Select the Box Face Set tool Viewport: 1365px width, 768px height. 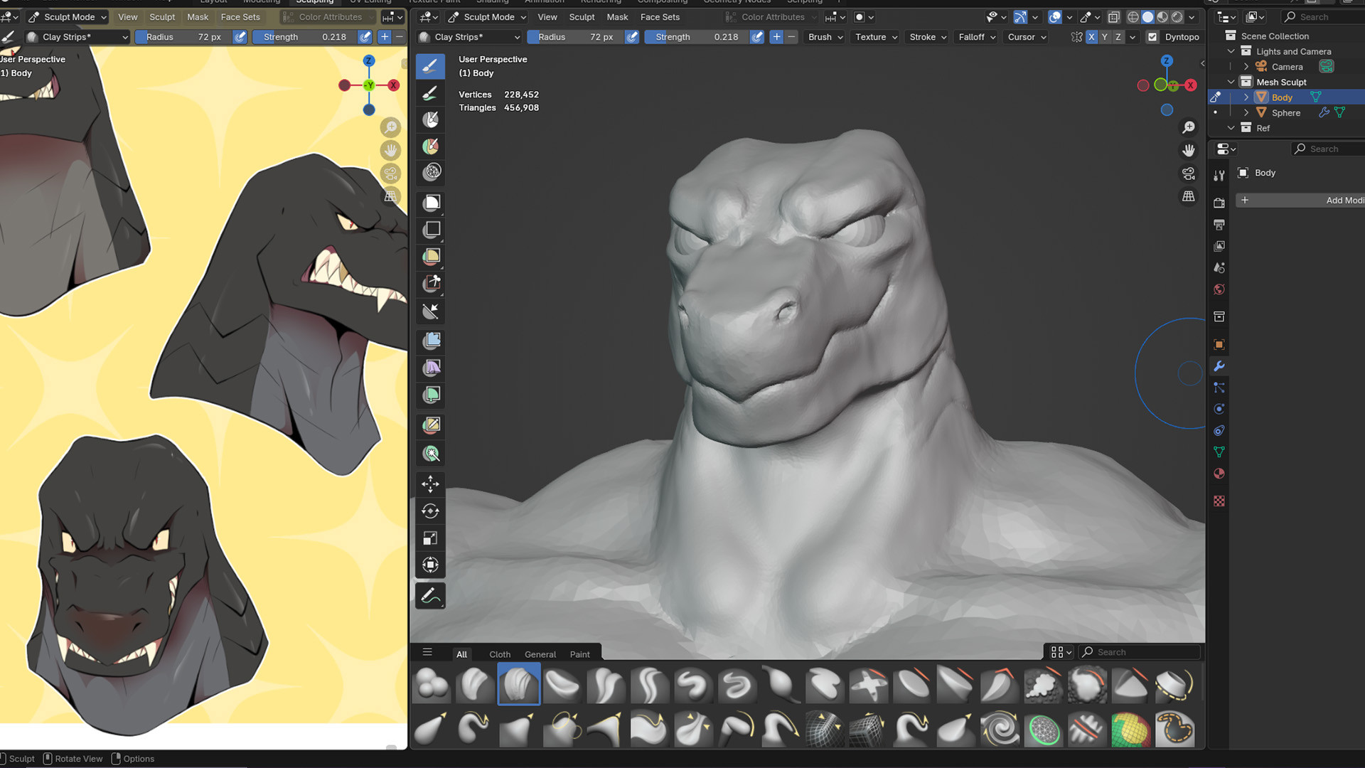click(x=431, y=256)
